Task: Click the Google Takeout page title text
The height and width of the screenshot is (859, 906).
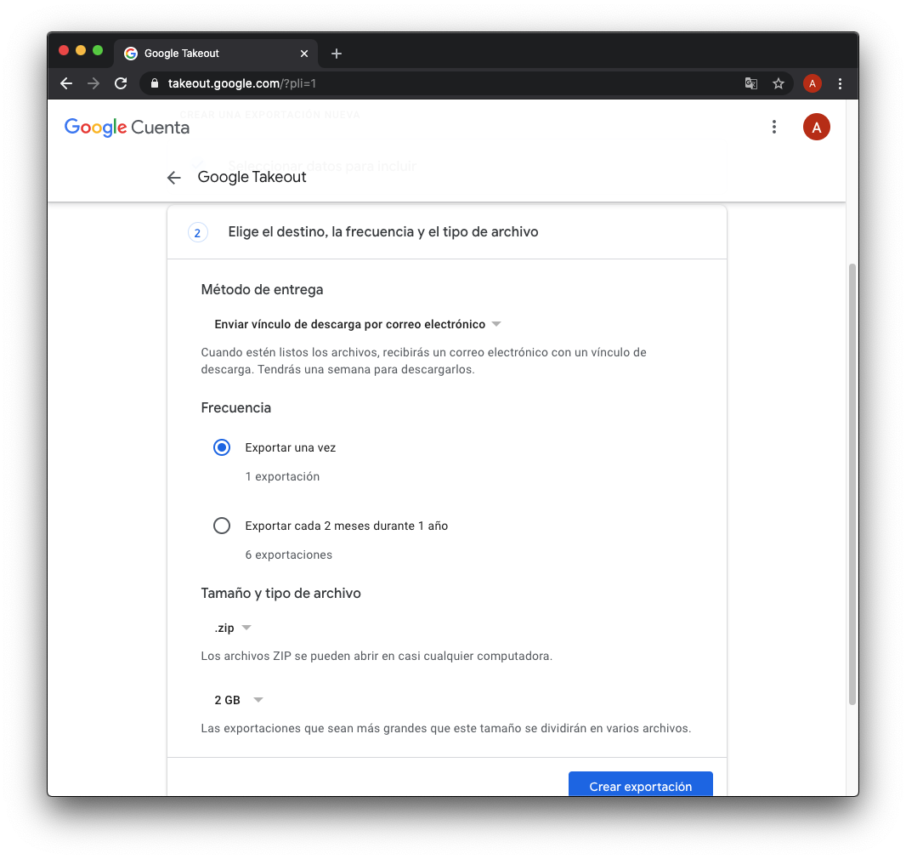Action: click(252, 177)
